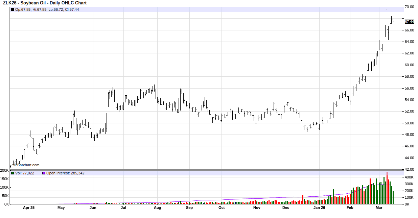Click the Barchart.com copyright text
418x218 pixels.
click(x=26, y=165)
